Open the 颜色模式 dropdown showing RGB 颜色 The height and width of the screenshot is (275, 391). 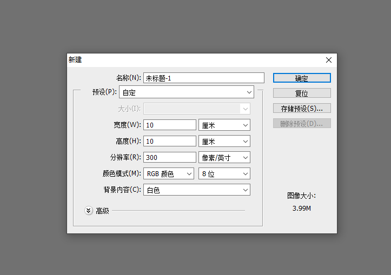168,173
